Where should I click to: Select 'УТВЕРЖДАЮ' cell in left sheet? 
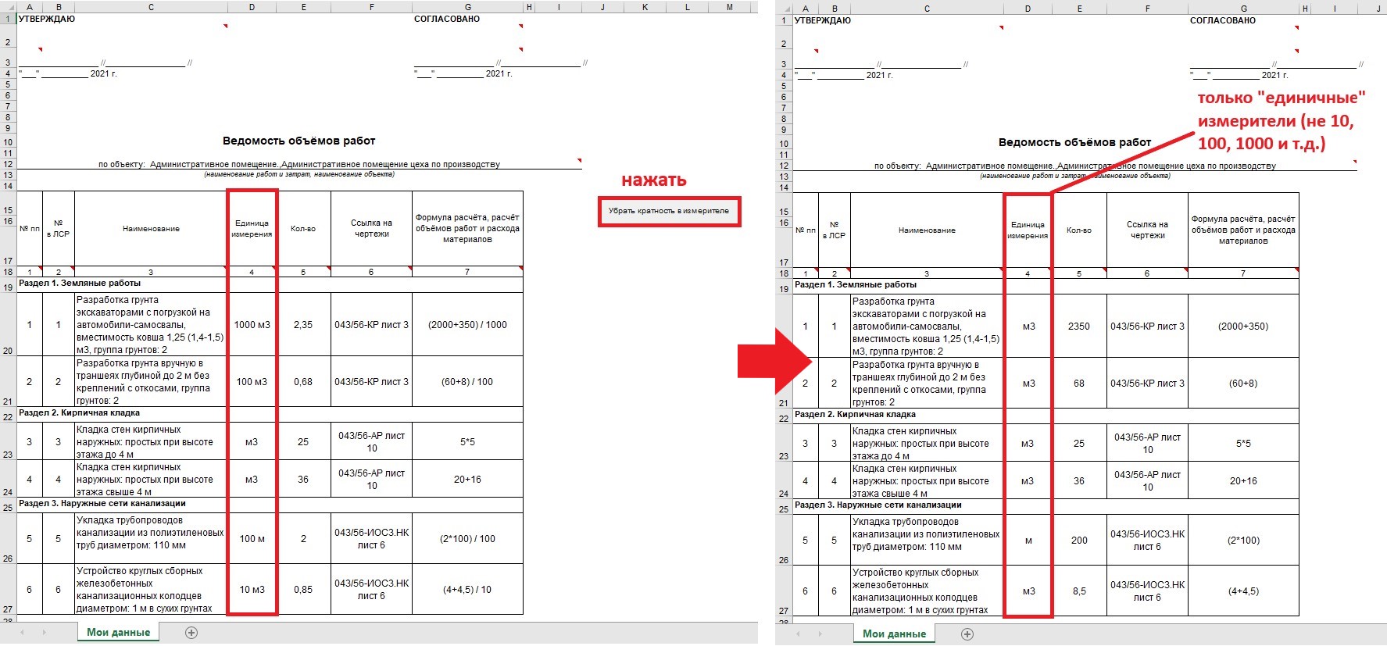pyautogui.click(x=46, y=19)
